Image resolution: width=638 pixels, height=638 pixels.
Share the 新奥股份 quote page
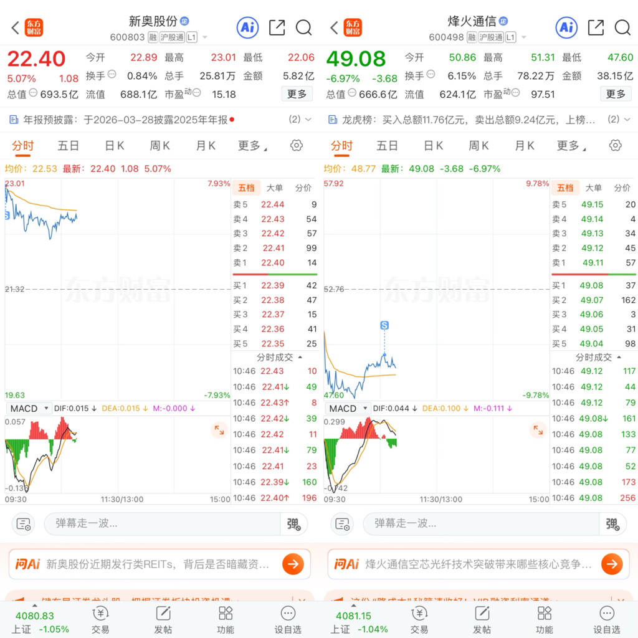277,27
